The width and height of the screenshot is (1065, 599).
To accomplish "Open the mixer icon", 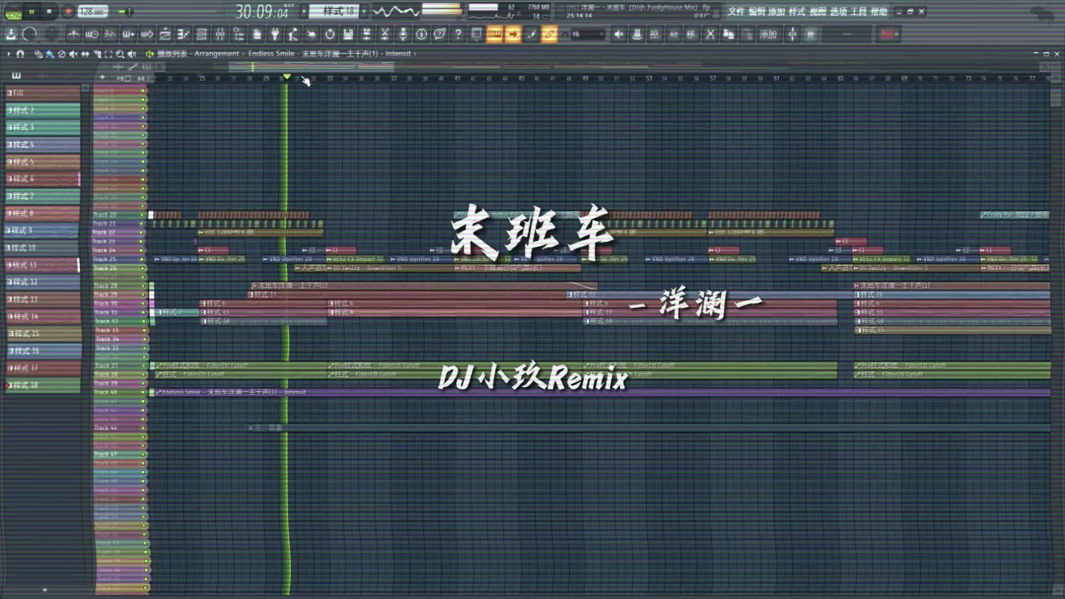I will pyautogui.click(x=220, y=34).
